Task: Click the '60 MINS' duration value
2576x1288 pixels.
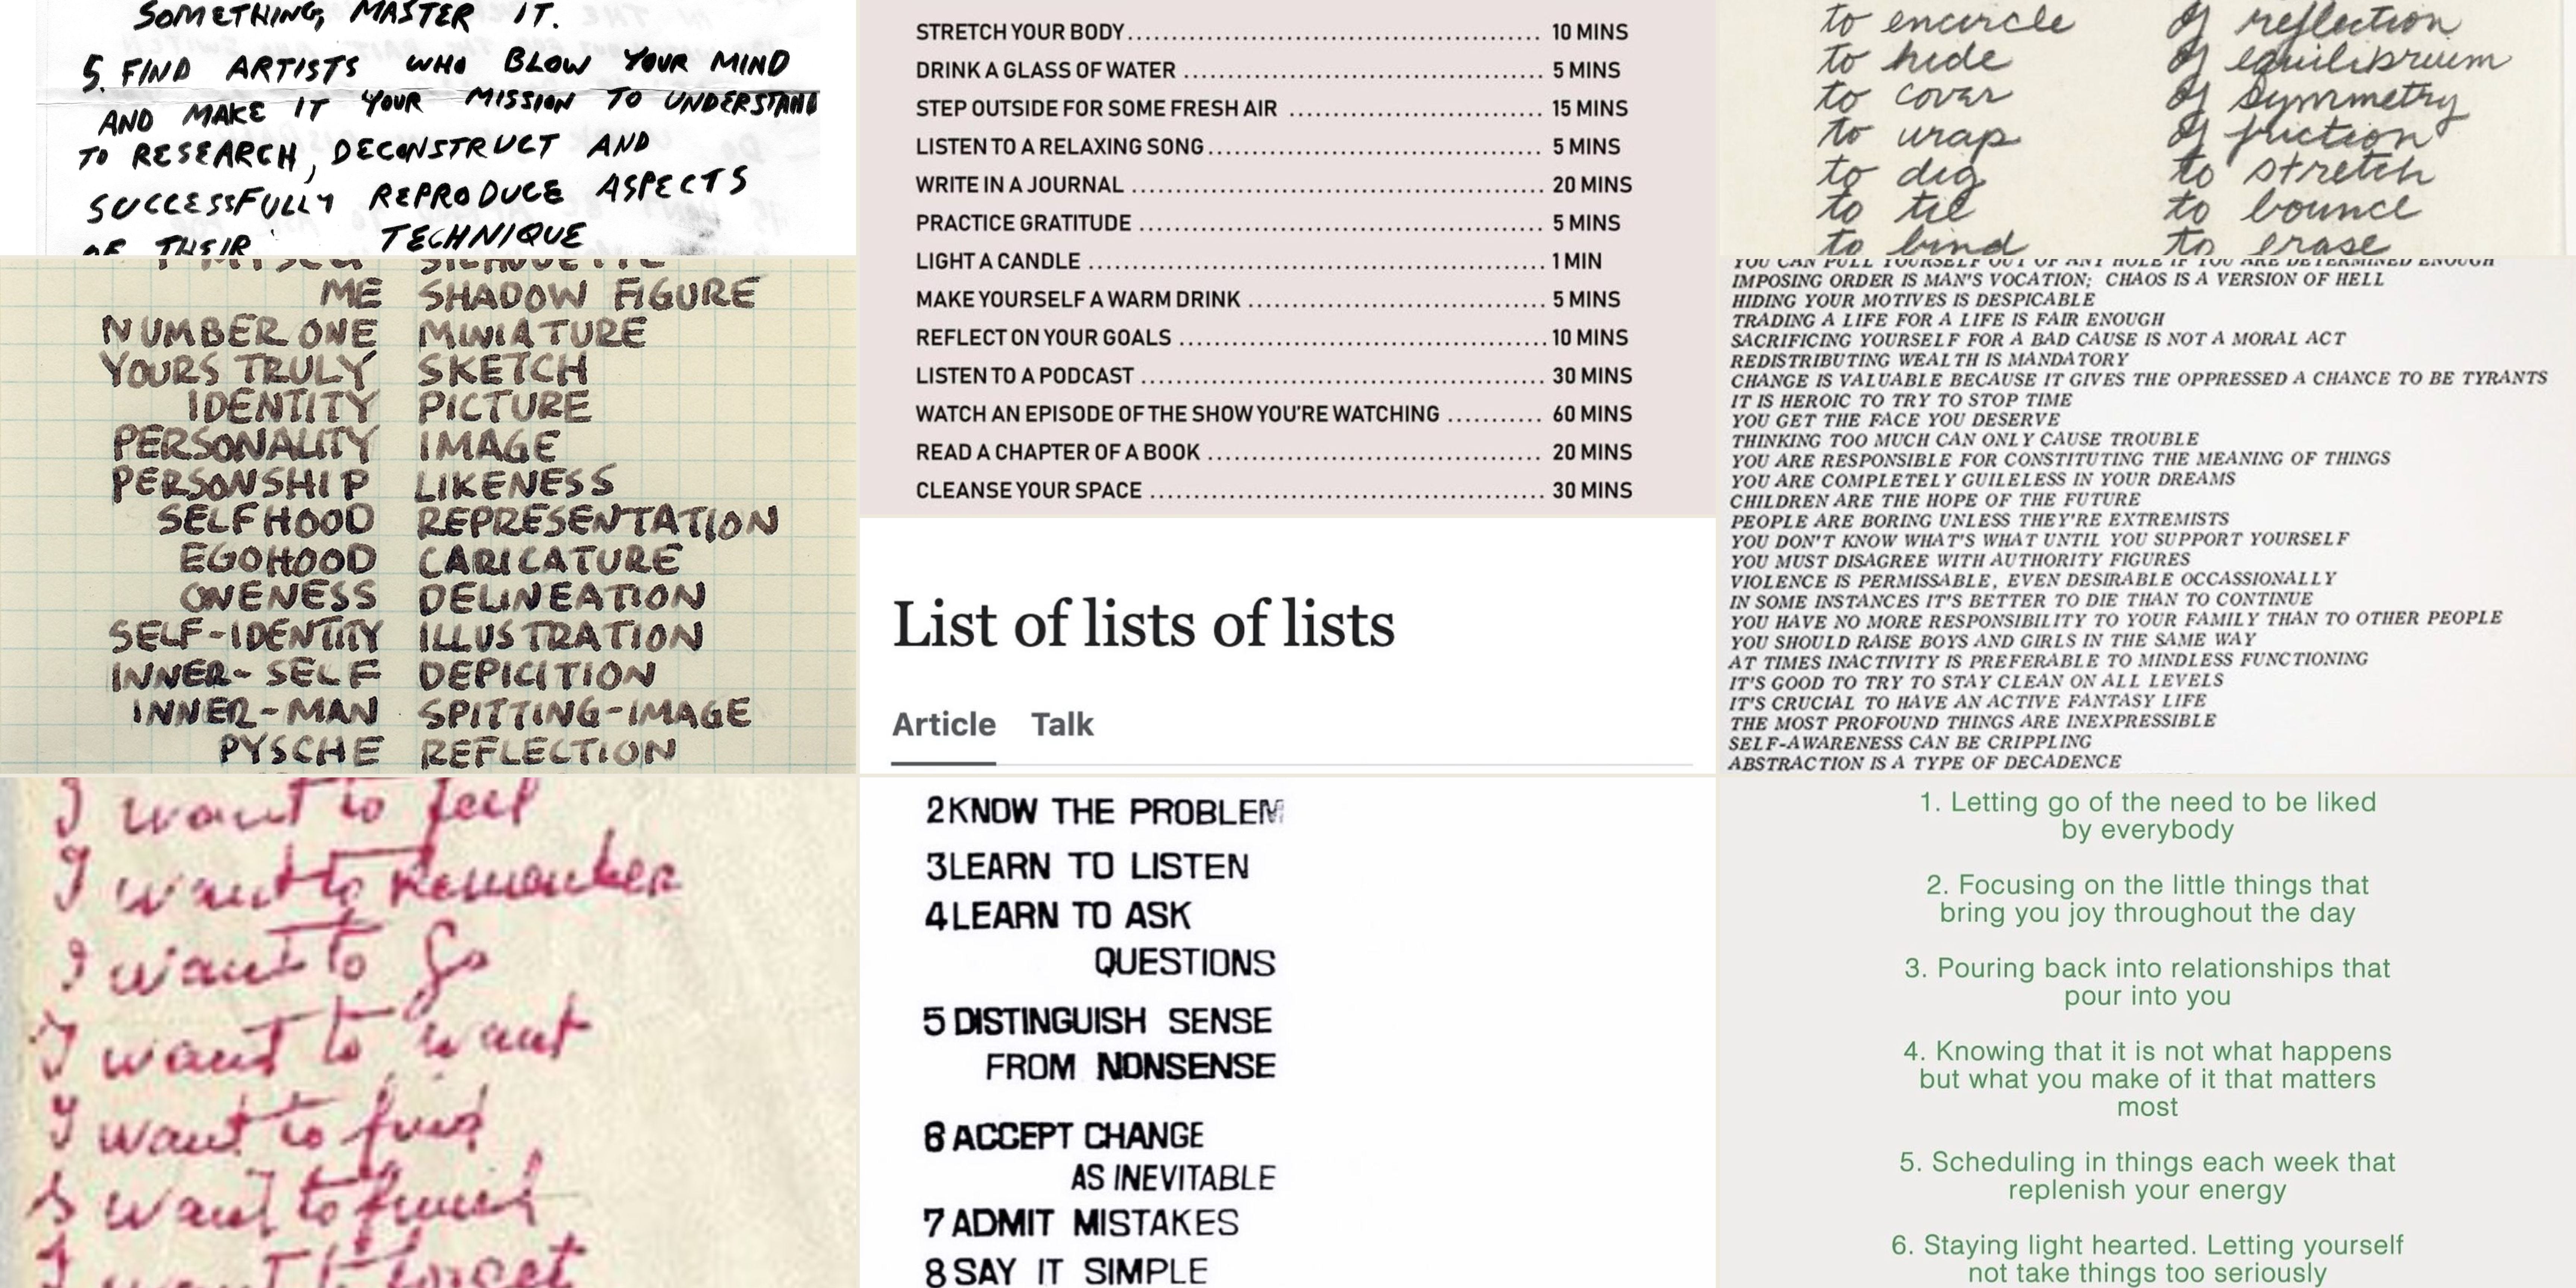Action: [x=1592, y=414]
